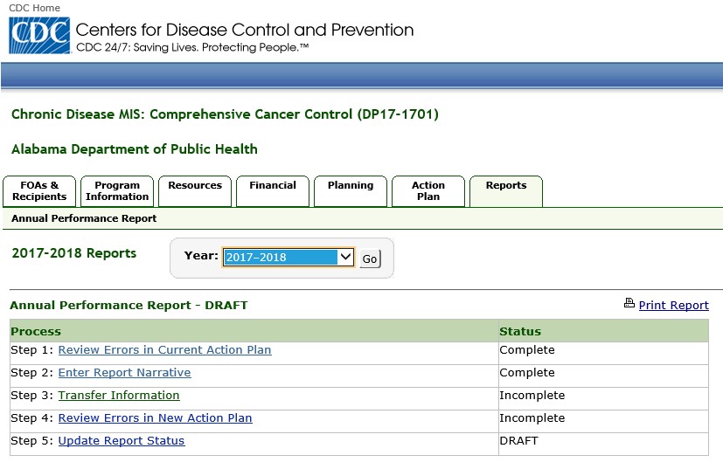Select the Reports tab
Viewport: 723px width, 469px height.
[x=506, y=186]
